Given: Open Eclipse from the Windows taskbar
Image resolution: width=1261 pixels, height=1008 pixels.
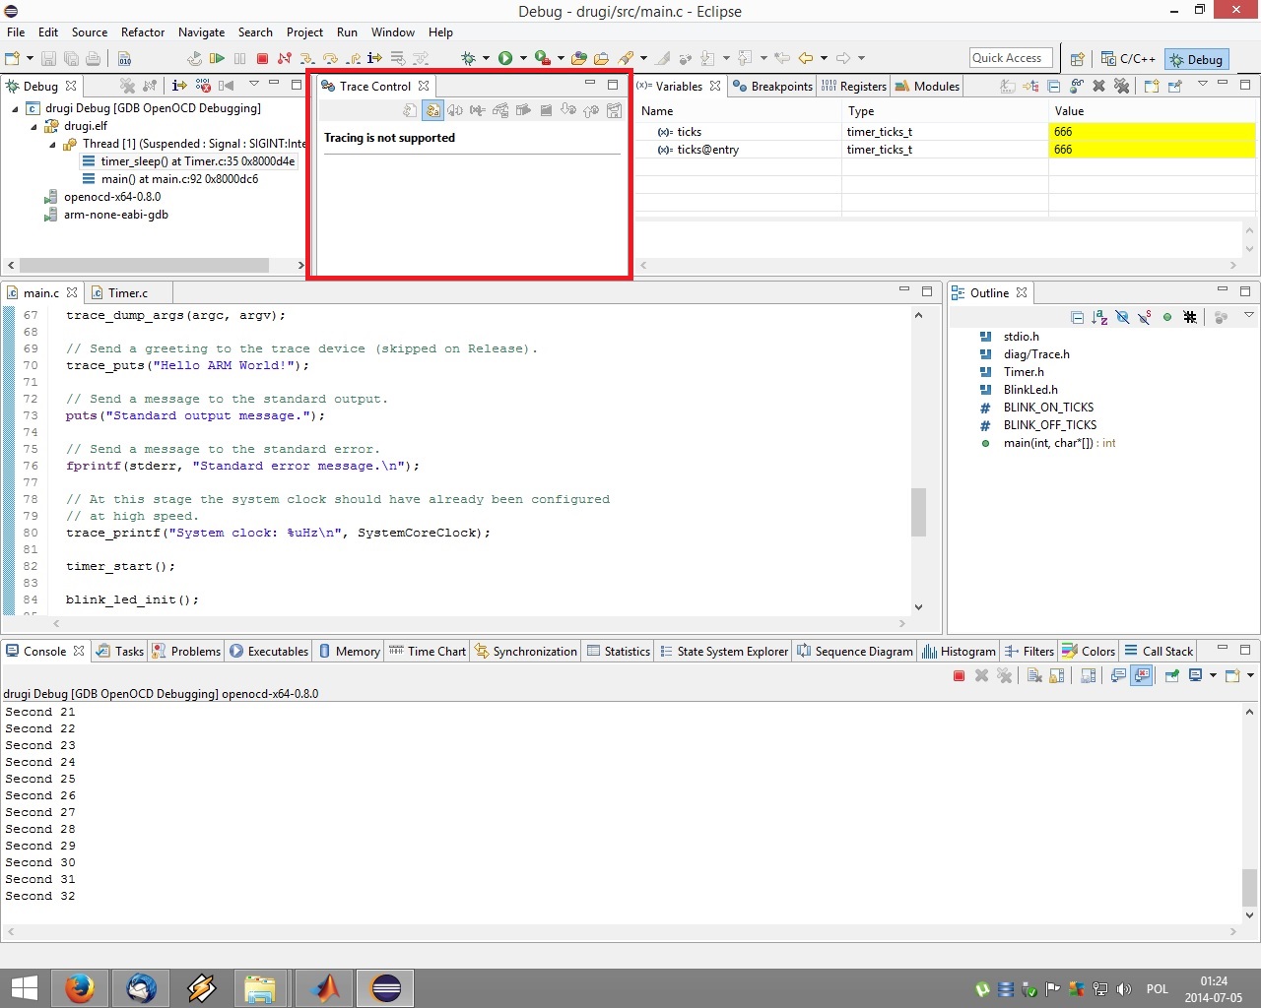Looking at the screenshot, I should point(385,987).
